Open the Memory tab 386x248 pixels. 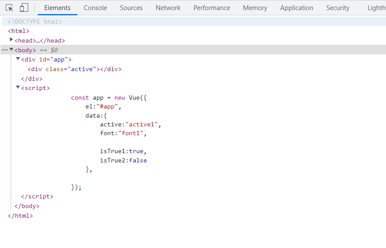[x=255, y=8]
